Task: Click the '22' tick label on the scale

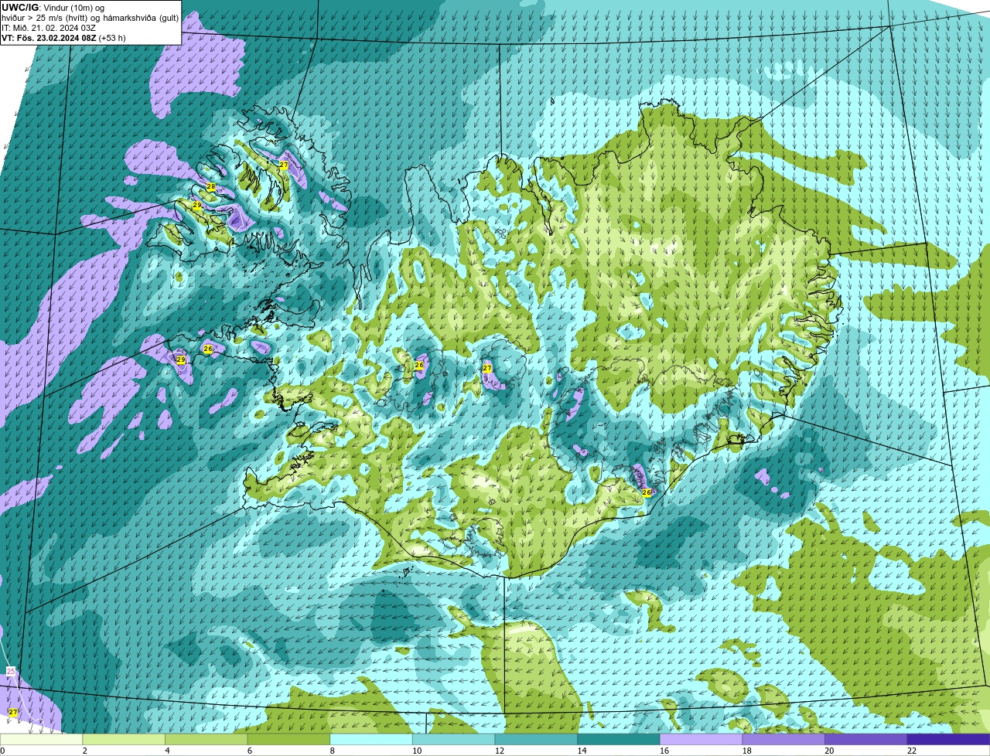Action: 912,751
